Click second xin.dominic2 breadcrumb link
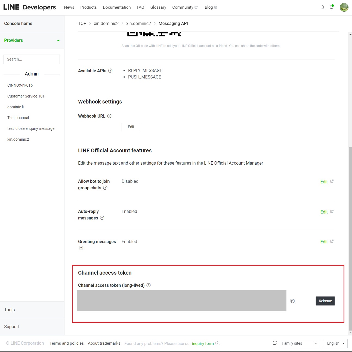 pos(138,24)
